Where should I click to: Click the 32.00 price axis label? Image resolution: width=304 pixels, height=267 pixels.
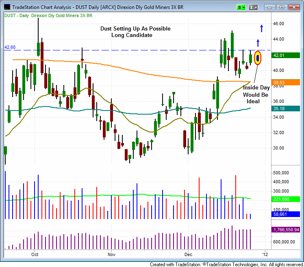(279, 132)
